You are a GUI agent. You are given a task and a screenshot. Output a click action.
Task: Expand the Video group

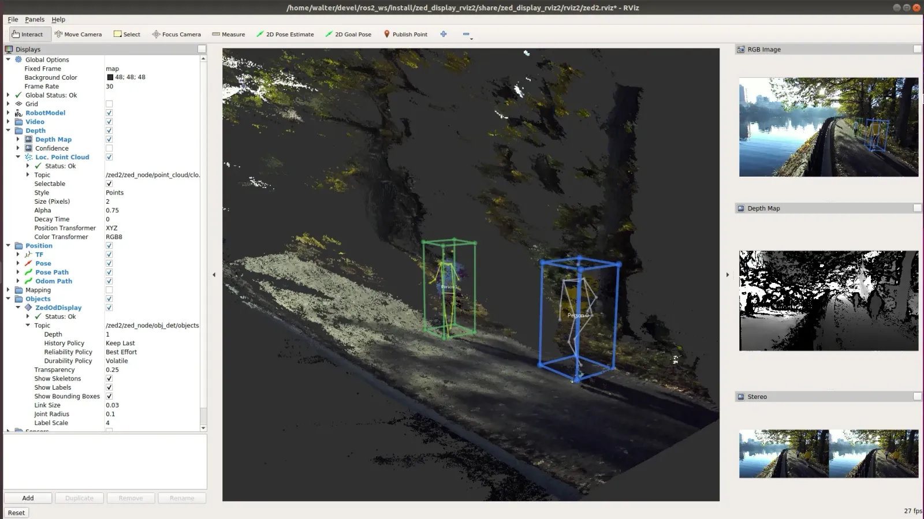click(x=8, y=122)
